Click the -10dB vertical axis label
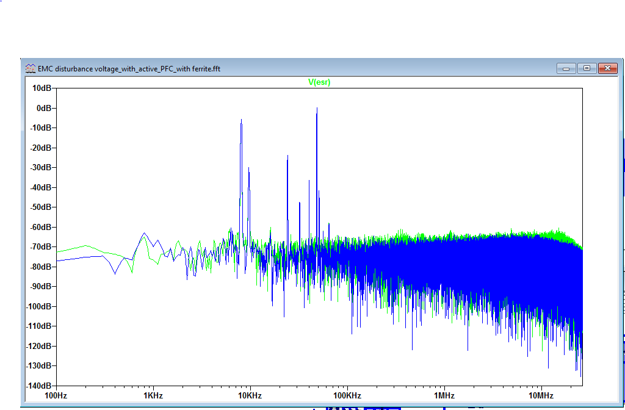 tap(41, 128)
